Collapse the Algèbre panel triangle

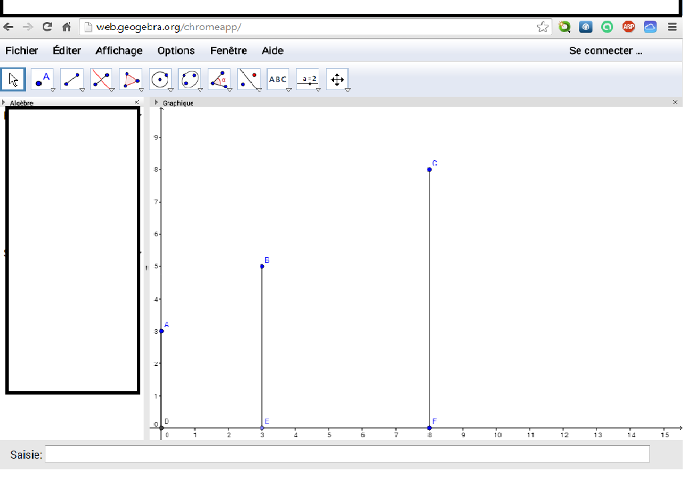[4, 103]
